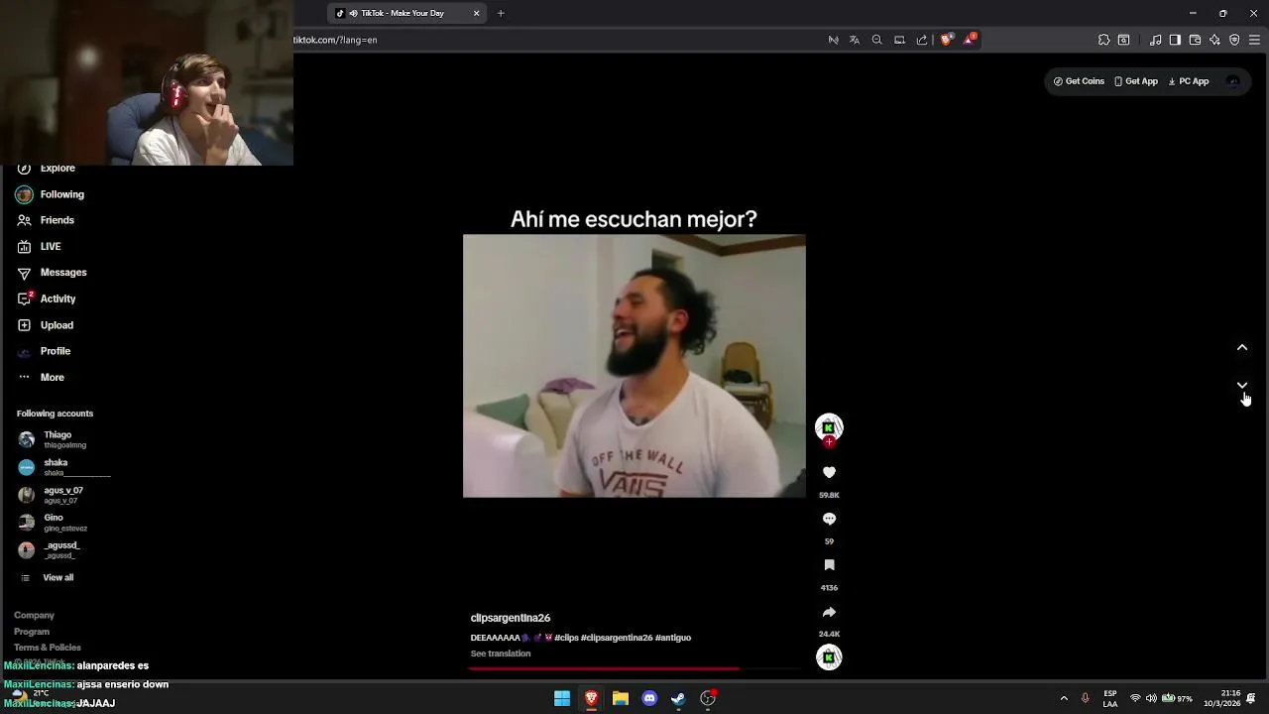This screenshot has width=1269, height=714.
Task: Open the Brave Shields lion icon
Action: click(945, 40)
